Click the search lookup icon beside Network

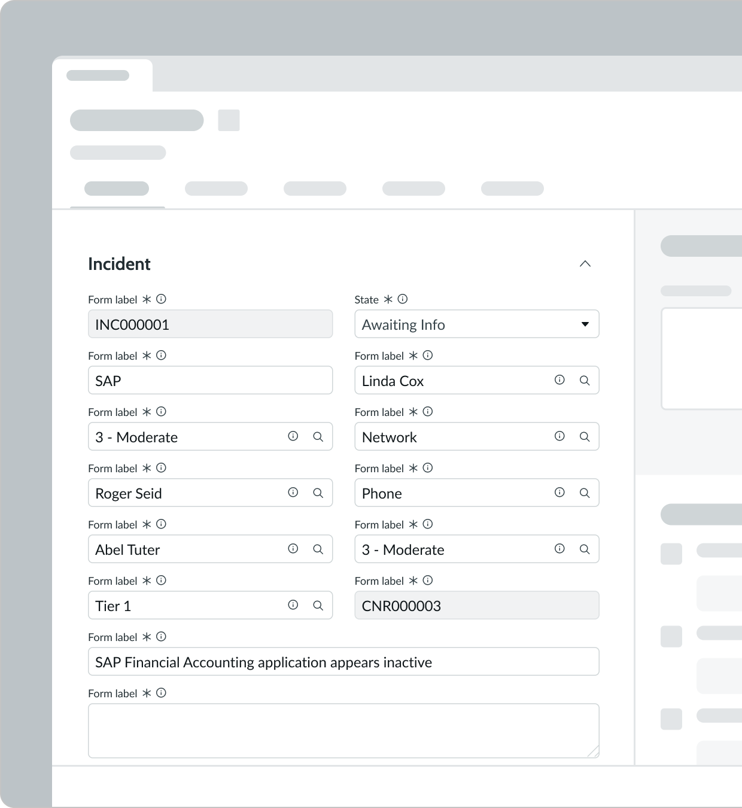585,436
